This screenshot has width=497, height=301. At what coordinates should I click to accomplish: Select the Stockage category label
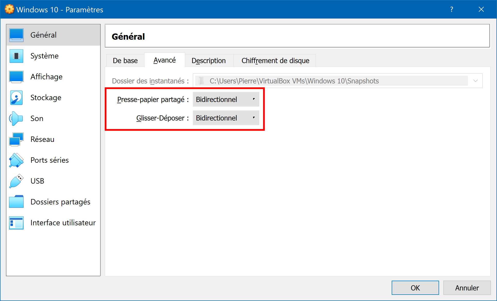point(46,98)
